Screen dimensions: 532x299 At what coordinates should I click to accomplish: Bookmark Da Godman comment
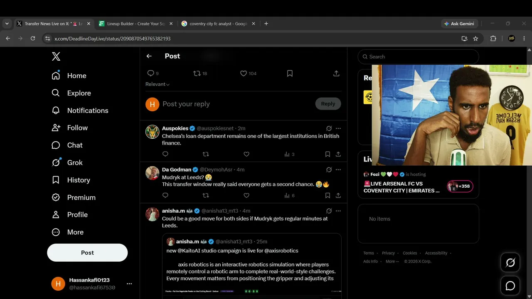pos(328,195)
